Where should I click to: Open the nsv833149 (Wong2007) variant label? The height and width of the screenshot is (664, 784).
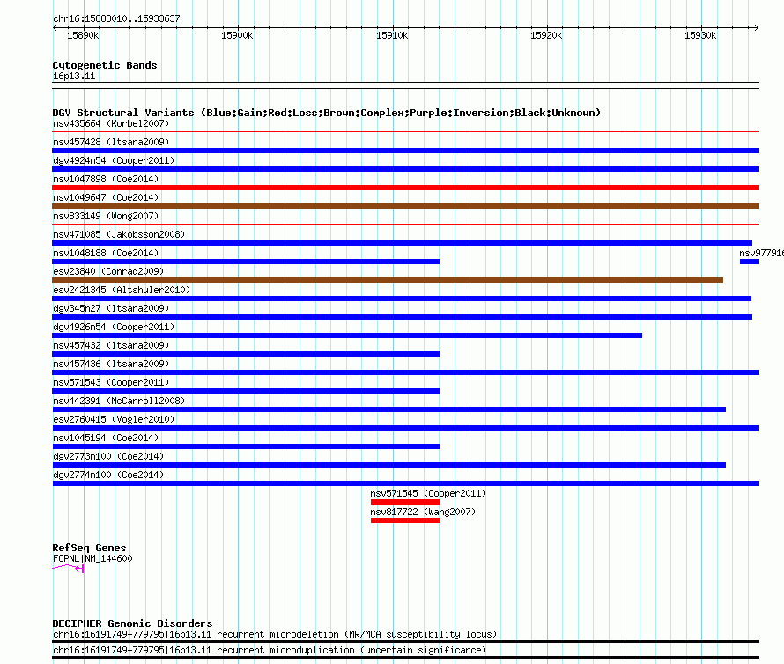tap(106, 216)
